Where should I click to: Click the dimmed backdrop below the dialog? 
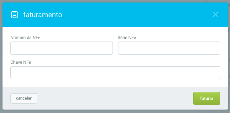pyautogui.click(x=115, y=111)
